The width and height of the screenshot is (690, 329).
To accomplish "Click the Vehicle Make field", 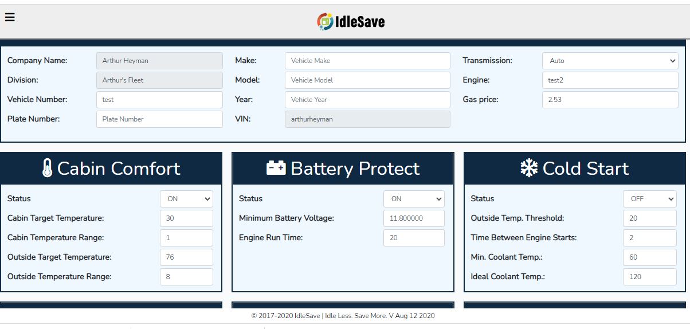I will coord(367,61).
